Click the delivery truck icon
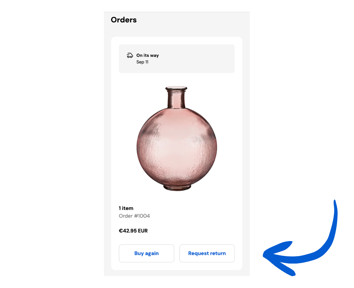The height and width of the screenshot is (288, 354). click(130, 55)
